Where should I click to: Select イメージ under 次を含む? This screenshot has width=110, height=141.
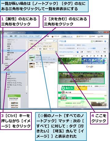point(13,72)
